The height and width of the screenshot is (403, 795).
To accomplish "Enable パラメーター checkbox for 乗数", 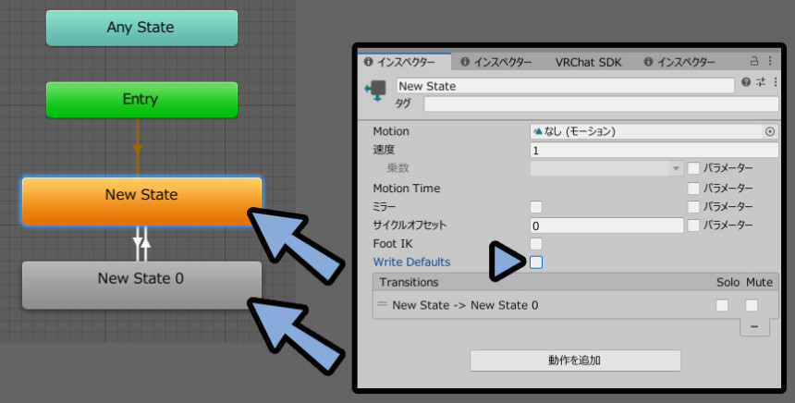I will tap(693, 168).
